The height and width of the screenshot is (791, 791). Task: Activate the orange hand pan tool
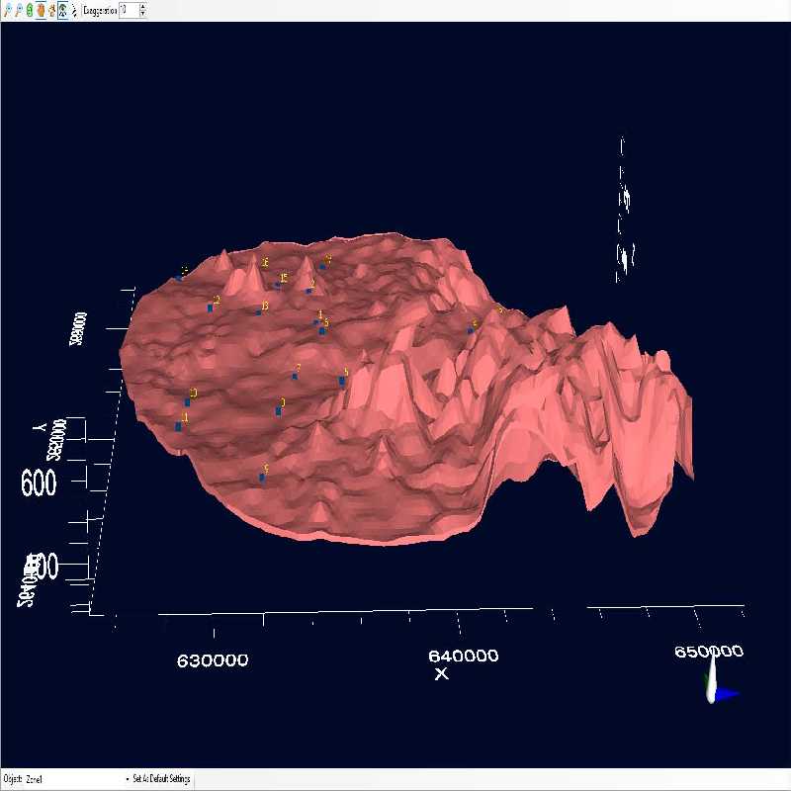pyautogui.click(x=41, y=10)
